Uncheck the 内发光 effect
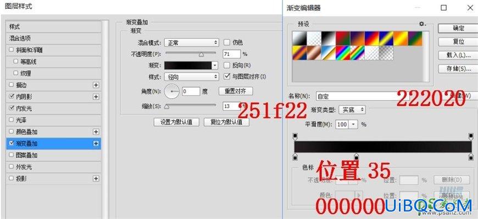 click(x=12, y=108)
